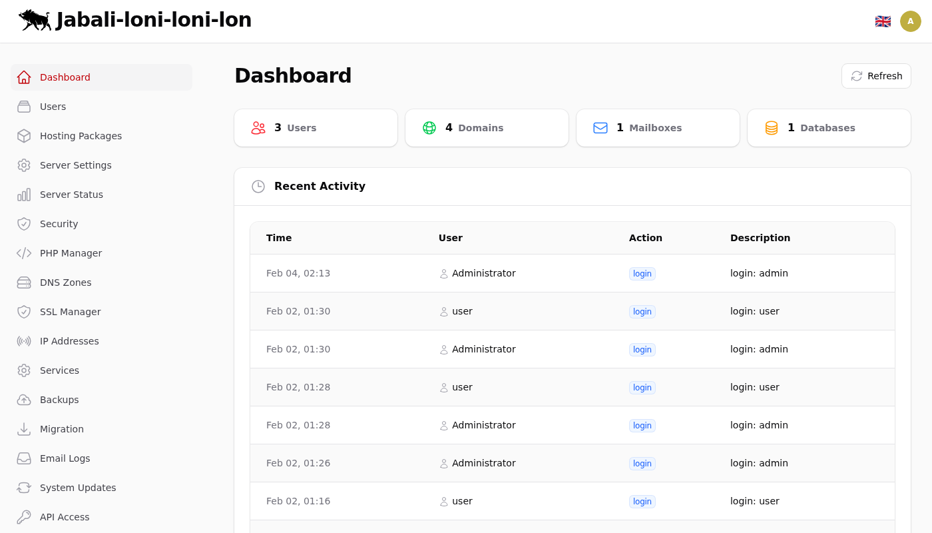Go to Server Settings page

tap(75, 165)
